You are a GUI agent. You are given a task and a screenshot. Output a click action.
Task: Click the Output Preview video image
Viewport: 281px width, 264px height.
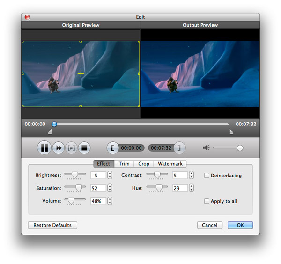point(200,74)
